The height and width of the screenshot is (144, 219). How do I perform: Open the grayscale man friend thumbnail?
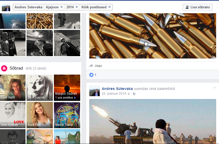(x=13, y=136)
